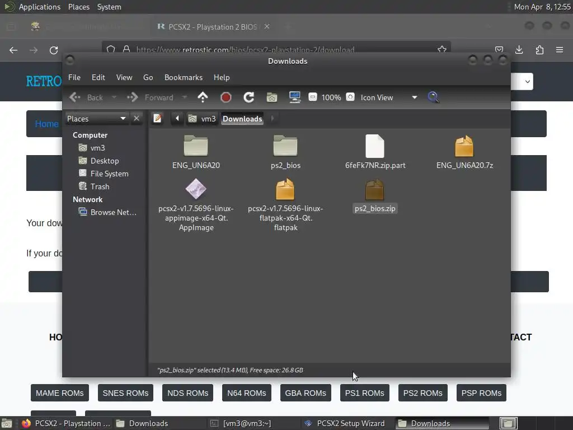Close the PCSX2 Playstation 2 BIOS tab

click(267, 27)
